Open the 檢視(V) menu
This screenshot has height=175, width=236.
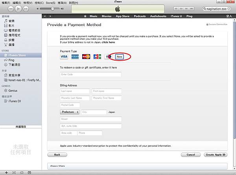[x=28, y=3]
